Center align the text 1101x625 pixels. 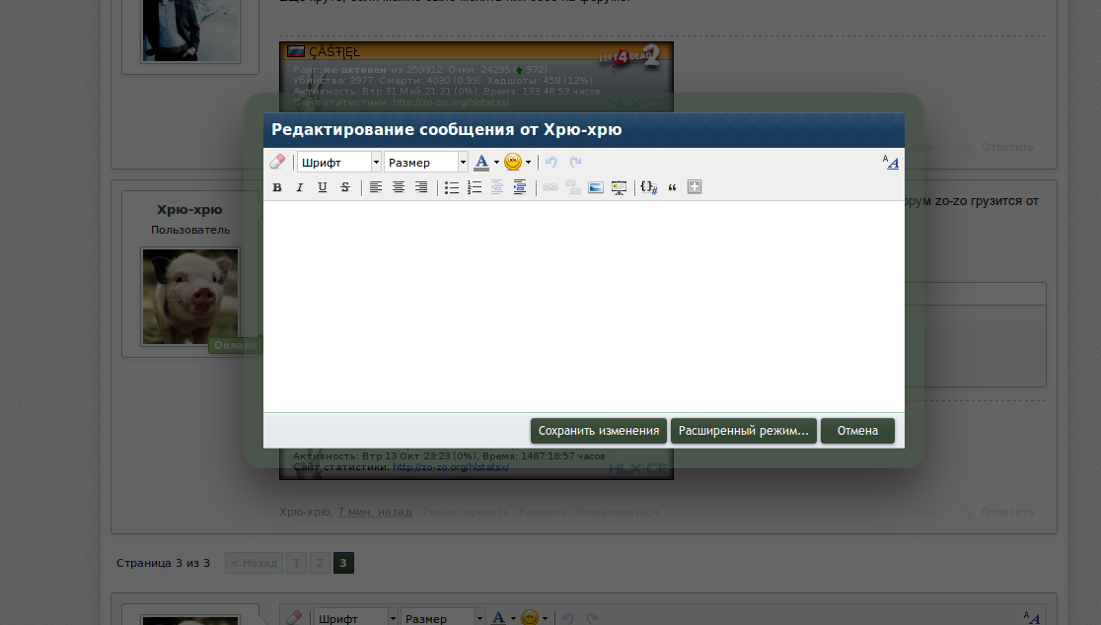point(399,187)
